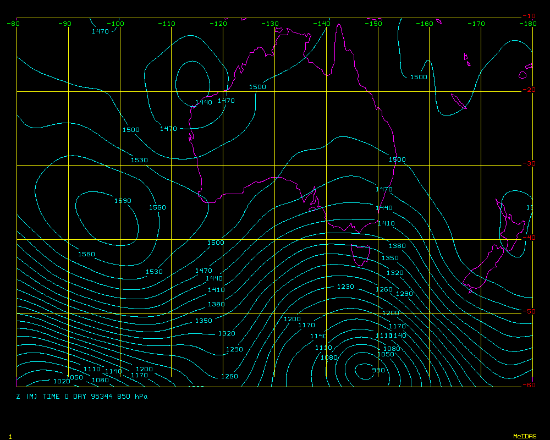
Task: Select the 1230 contour label
Action: pos(346,287)
